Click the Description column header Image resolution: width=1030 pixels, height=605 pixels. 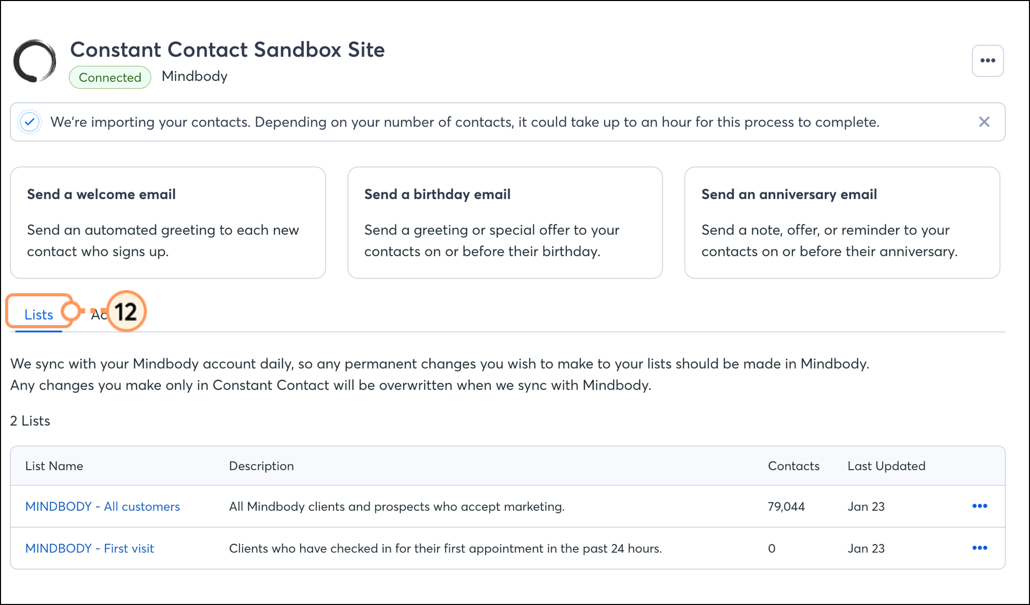(x=261, y=466)
